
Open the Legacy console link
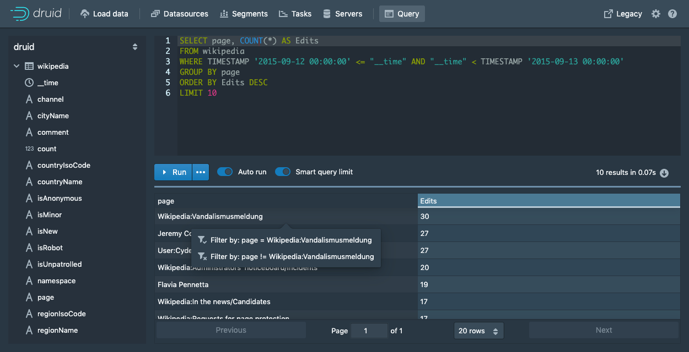(623, 14)
